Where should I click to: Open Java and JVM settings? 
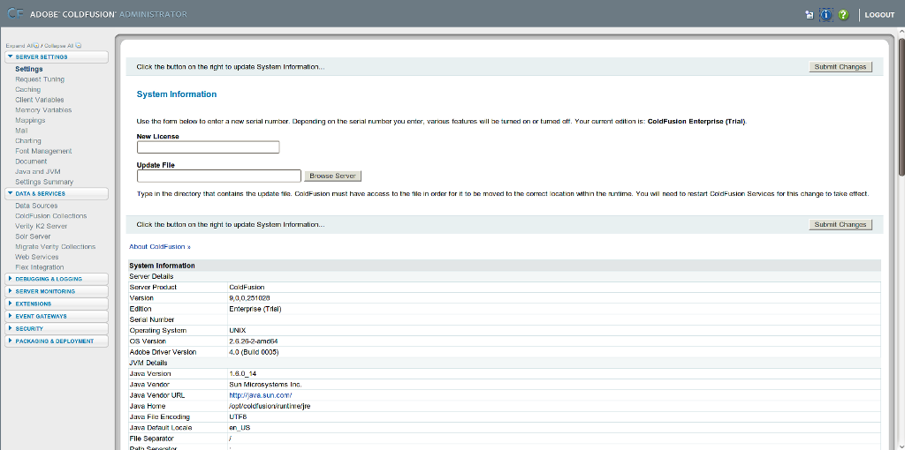37,172
